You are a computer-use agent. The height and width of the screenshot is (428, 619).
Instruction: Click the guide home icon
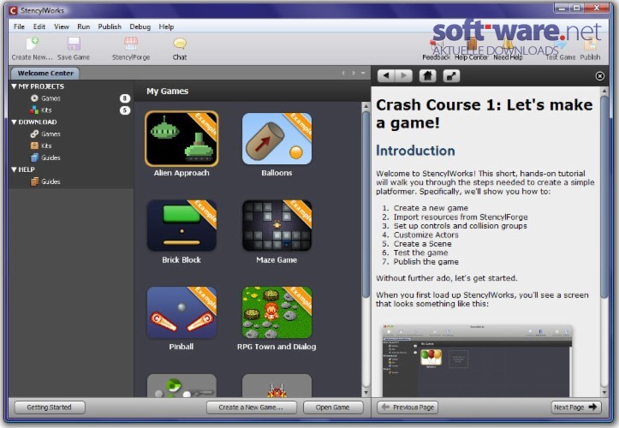click(427, 76)
